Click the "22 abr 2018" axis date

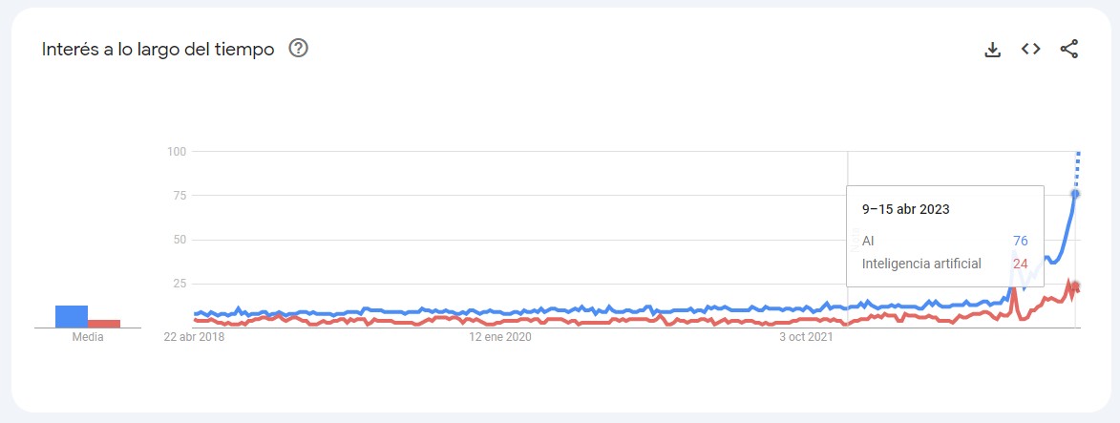195,337
